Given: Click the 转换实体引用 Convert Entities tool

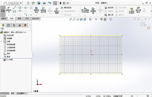Looking at the screenshot, I should (43, 10).
